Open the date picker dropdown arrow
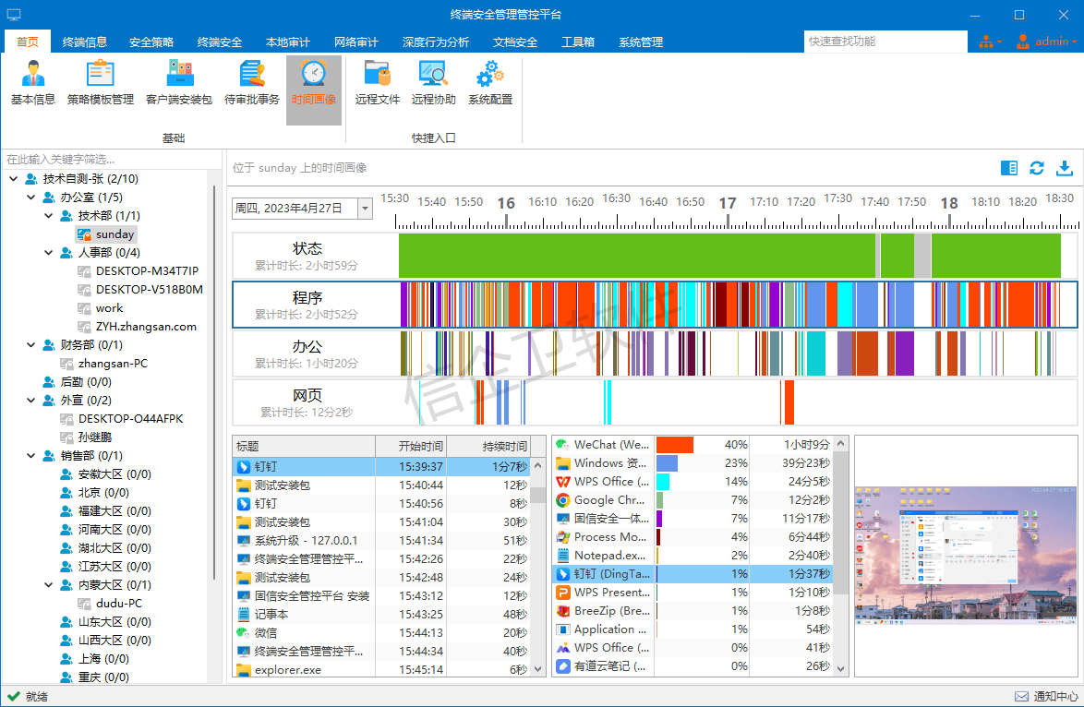Image resolution: width=1084 pixels, height=707 pixels. [365, 209]
